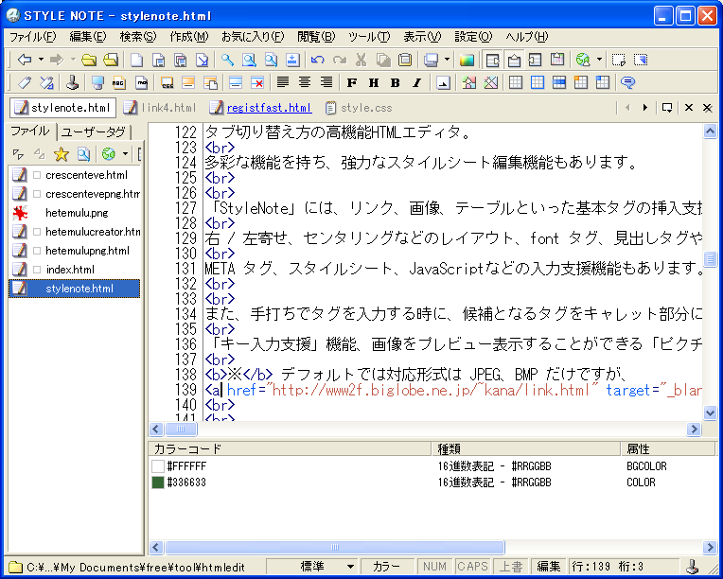Click the file search icon in file panel
Viewport: 723px width, 579px height.
click(x=83, y=154)
